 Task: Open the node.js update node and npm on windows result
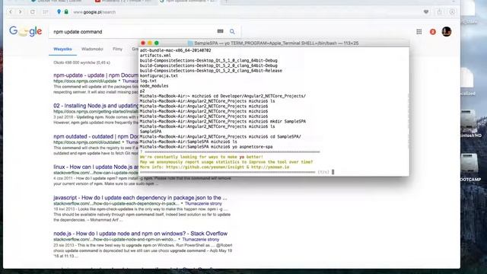click(140, 234)
